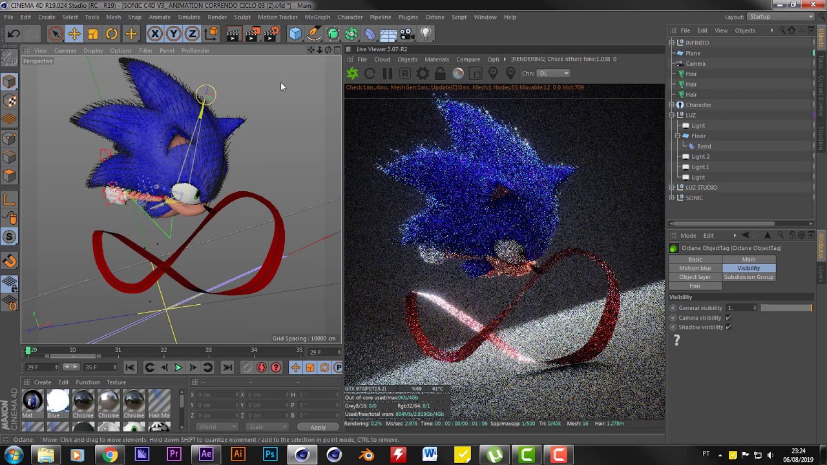Viewport: 827px width, 465px height.
Task: Open Live Viewer Materials menu
Action: [437, 59]
